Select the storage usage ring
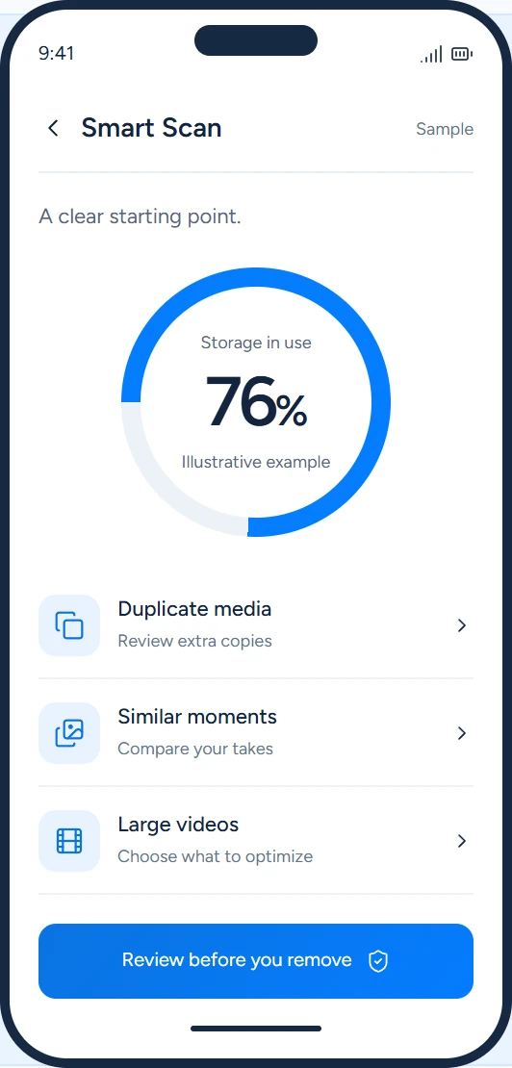The width and height of the screenshot is (512, 1068). click(256, 402)
